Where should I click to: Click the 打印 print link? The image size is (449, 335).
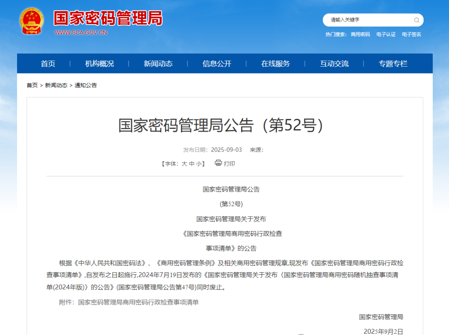click(x=229, y=164)
